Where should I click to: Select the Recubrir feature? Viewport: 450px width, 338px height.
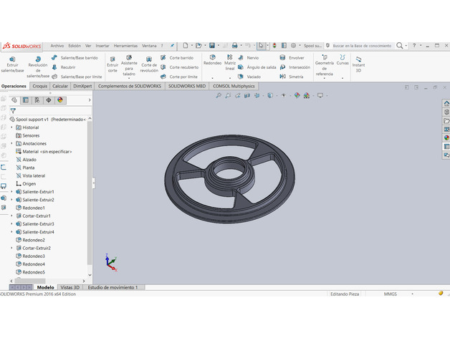coord(64,67)
